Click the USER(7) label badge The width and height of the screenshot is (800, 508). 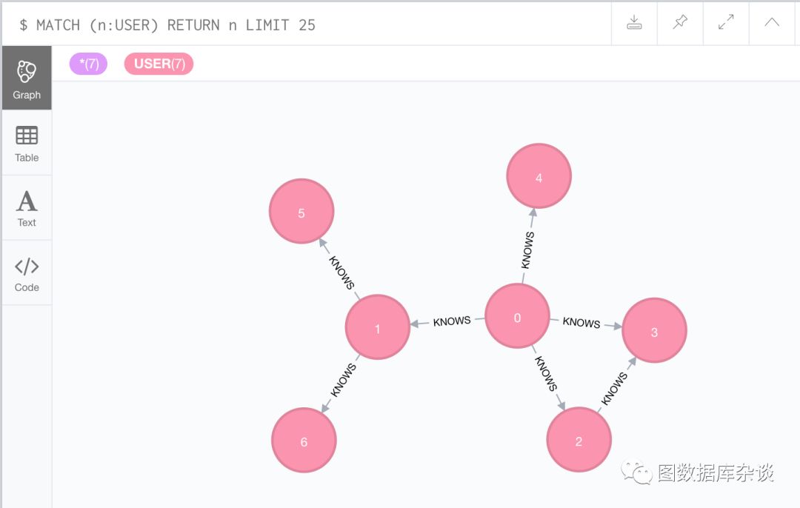[159, 64]
